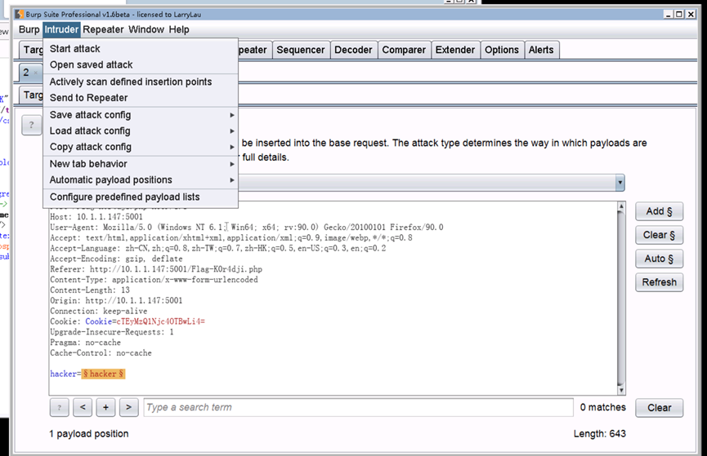Image resolution: width=707 pixels, height=456 pixels.
Task: Click the highlighted §hacker§ payload marker
Action: 103,374
